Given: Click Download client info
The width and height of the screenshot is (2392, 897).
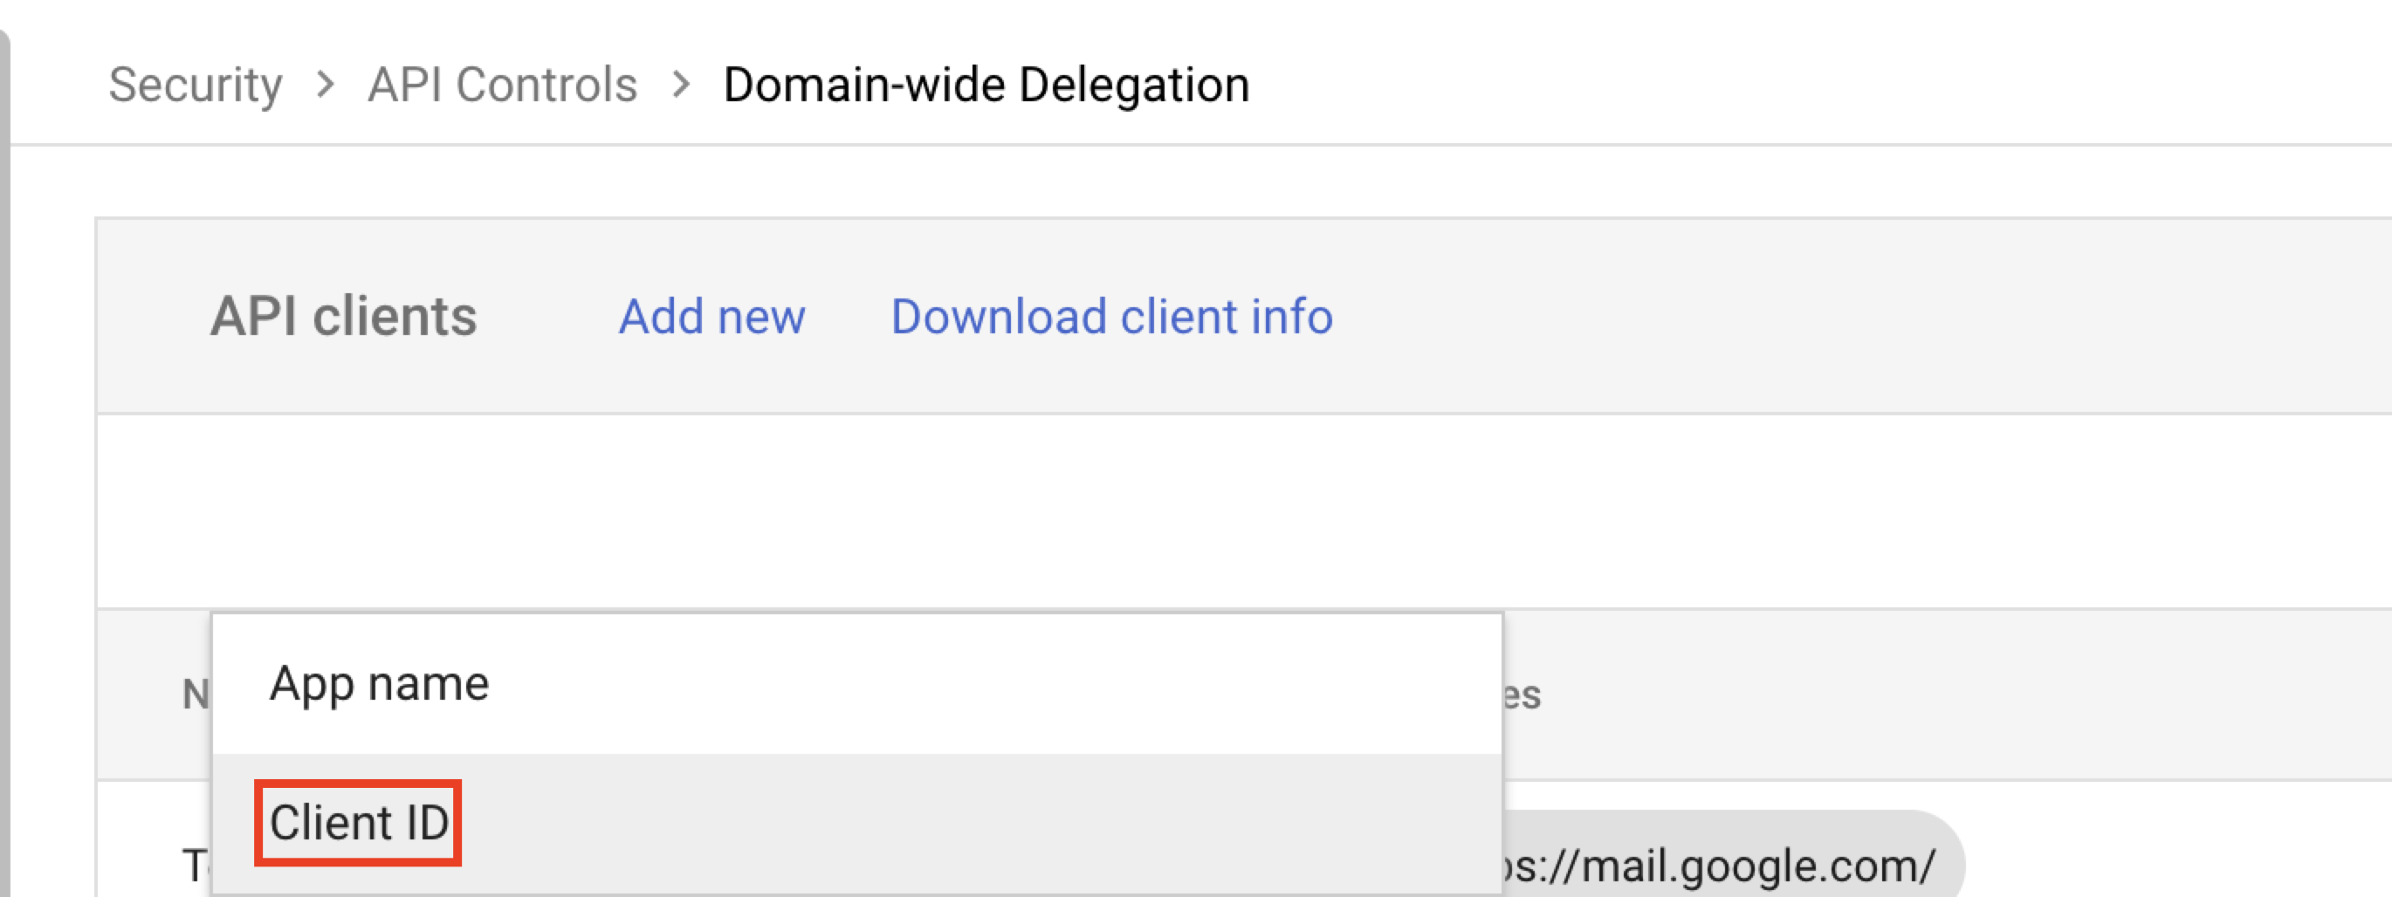Looking at the screenshot, I should point(1111,317).
